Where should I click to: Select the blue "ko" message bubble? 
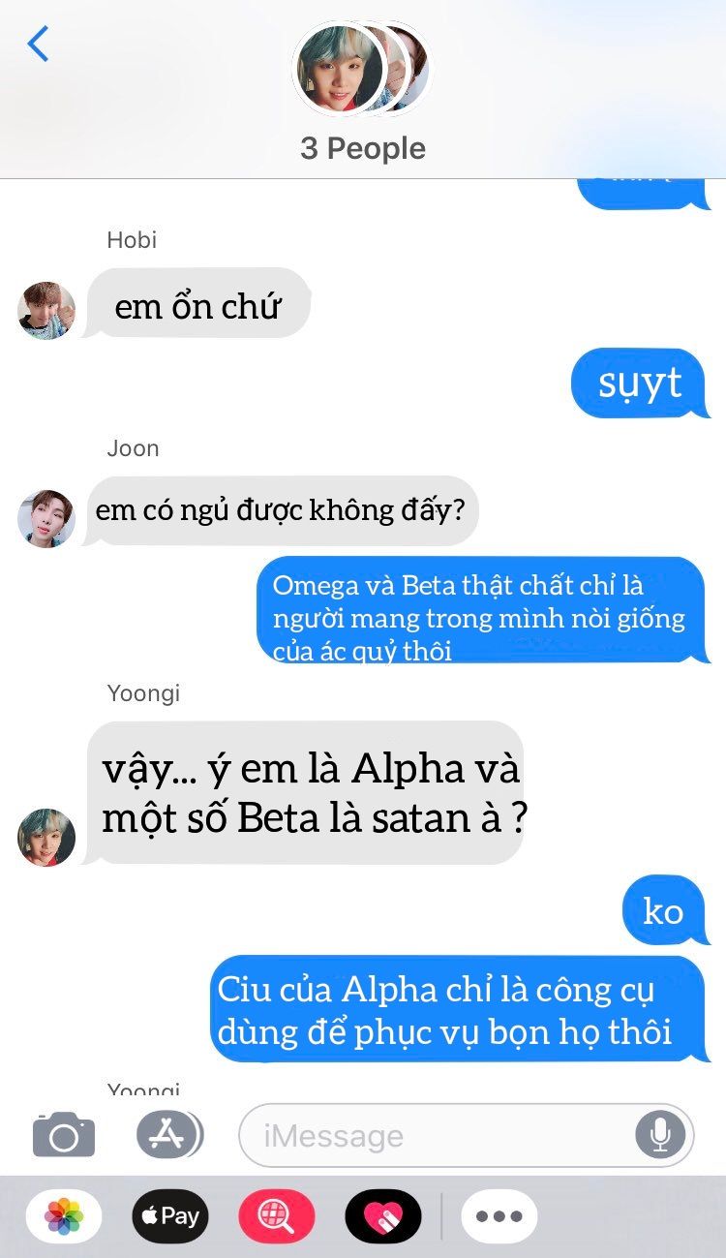pos(664,910)
